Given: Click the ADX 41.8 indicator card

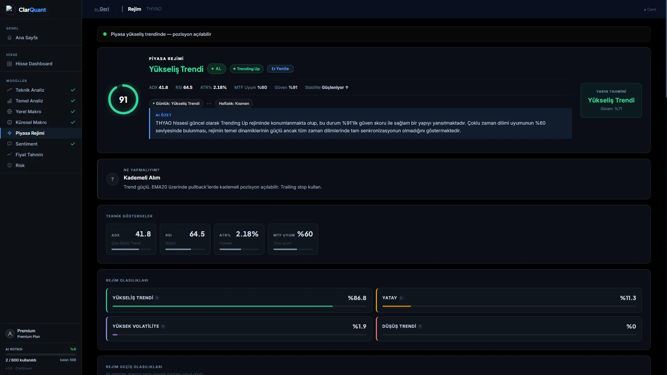Looking at the screenshot, I should pyautogui.click(x=131, y=239).
